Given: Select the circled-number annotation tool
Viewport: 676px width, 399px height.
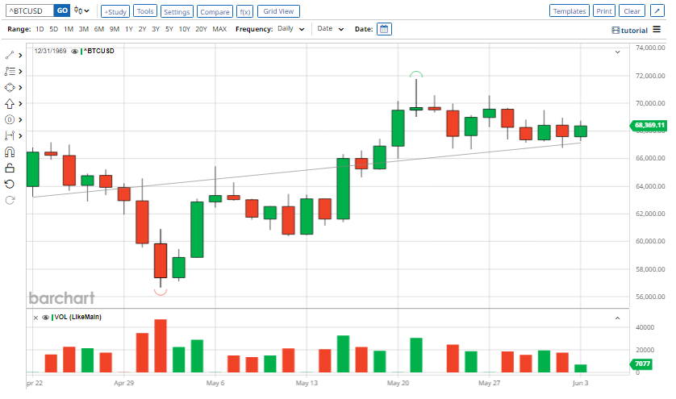Looking at the screenshot, I should point(10,120).
